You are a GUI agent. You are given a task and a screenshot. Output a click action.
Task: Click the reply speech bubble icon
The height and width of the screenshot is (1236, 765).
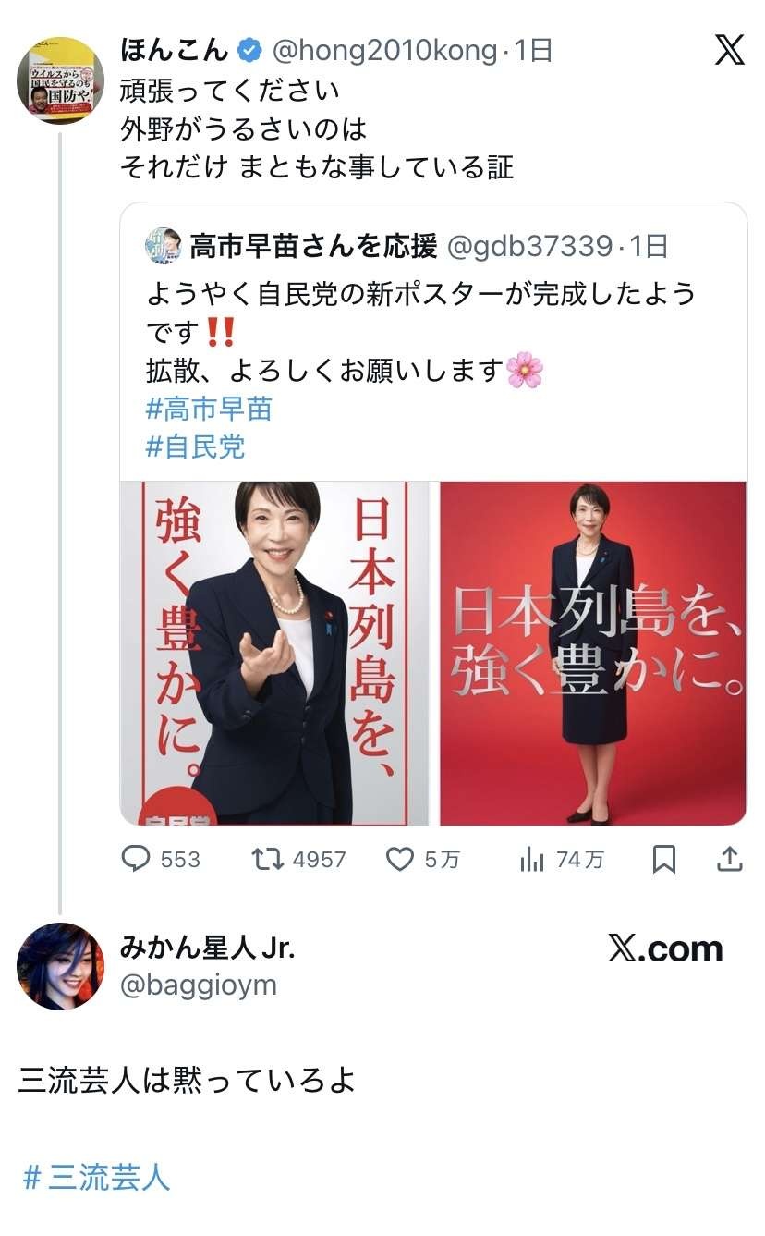click(x=136, y=860)
